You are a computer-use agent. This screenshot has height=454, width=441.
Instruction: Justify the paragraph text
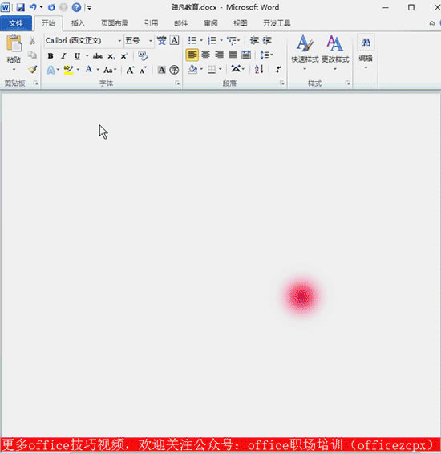coord(233,55)
